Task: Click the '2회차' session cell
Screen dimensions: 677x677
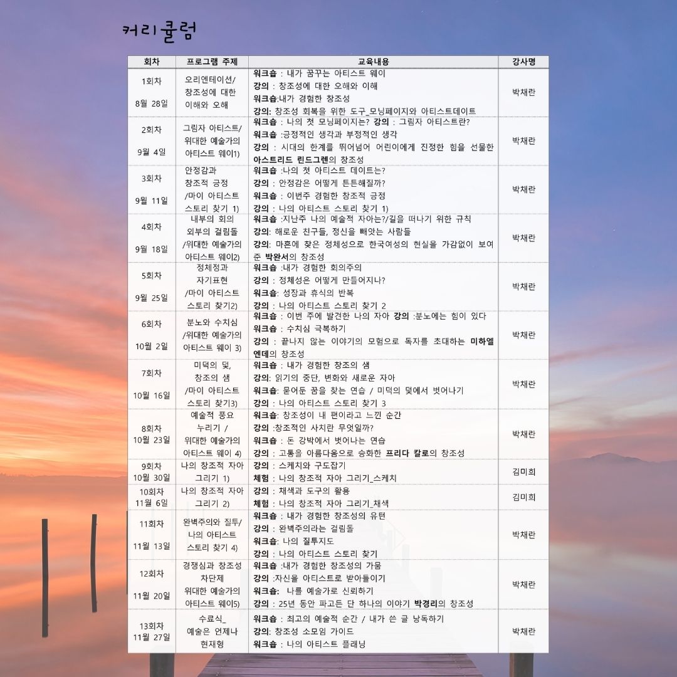Action: point(152,130)
